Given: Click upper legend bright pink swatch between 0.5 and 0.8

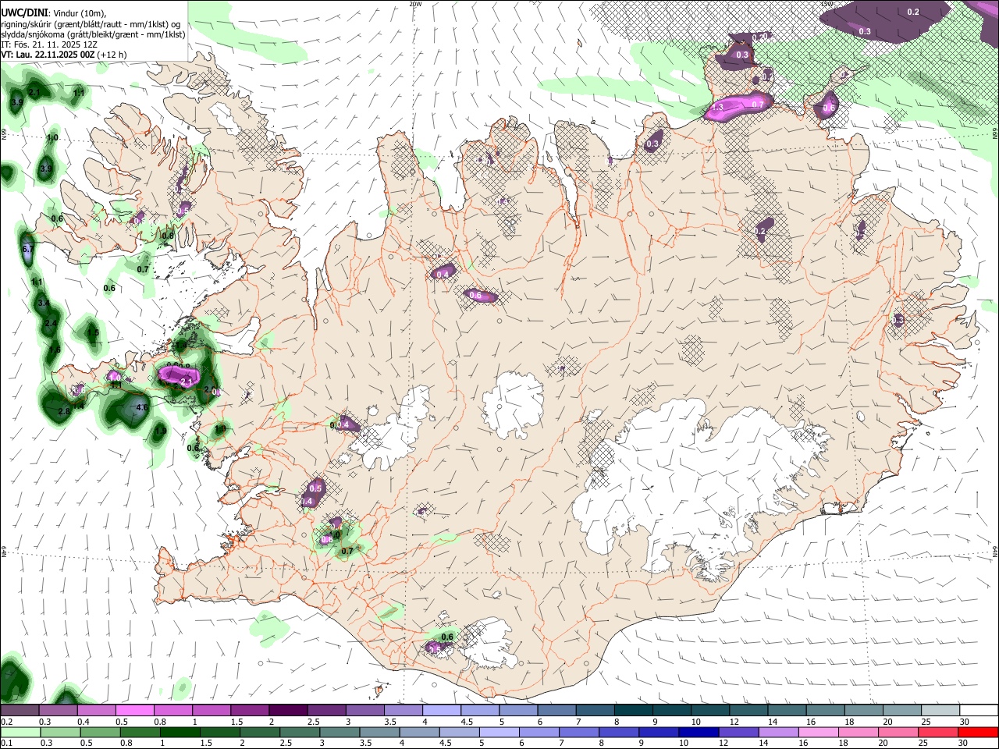Looking at the screenshot, I should (x=134, y=710).
